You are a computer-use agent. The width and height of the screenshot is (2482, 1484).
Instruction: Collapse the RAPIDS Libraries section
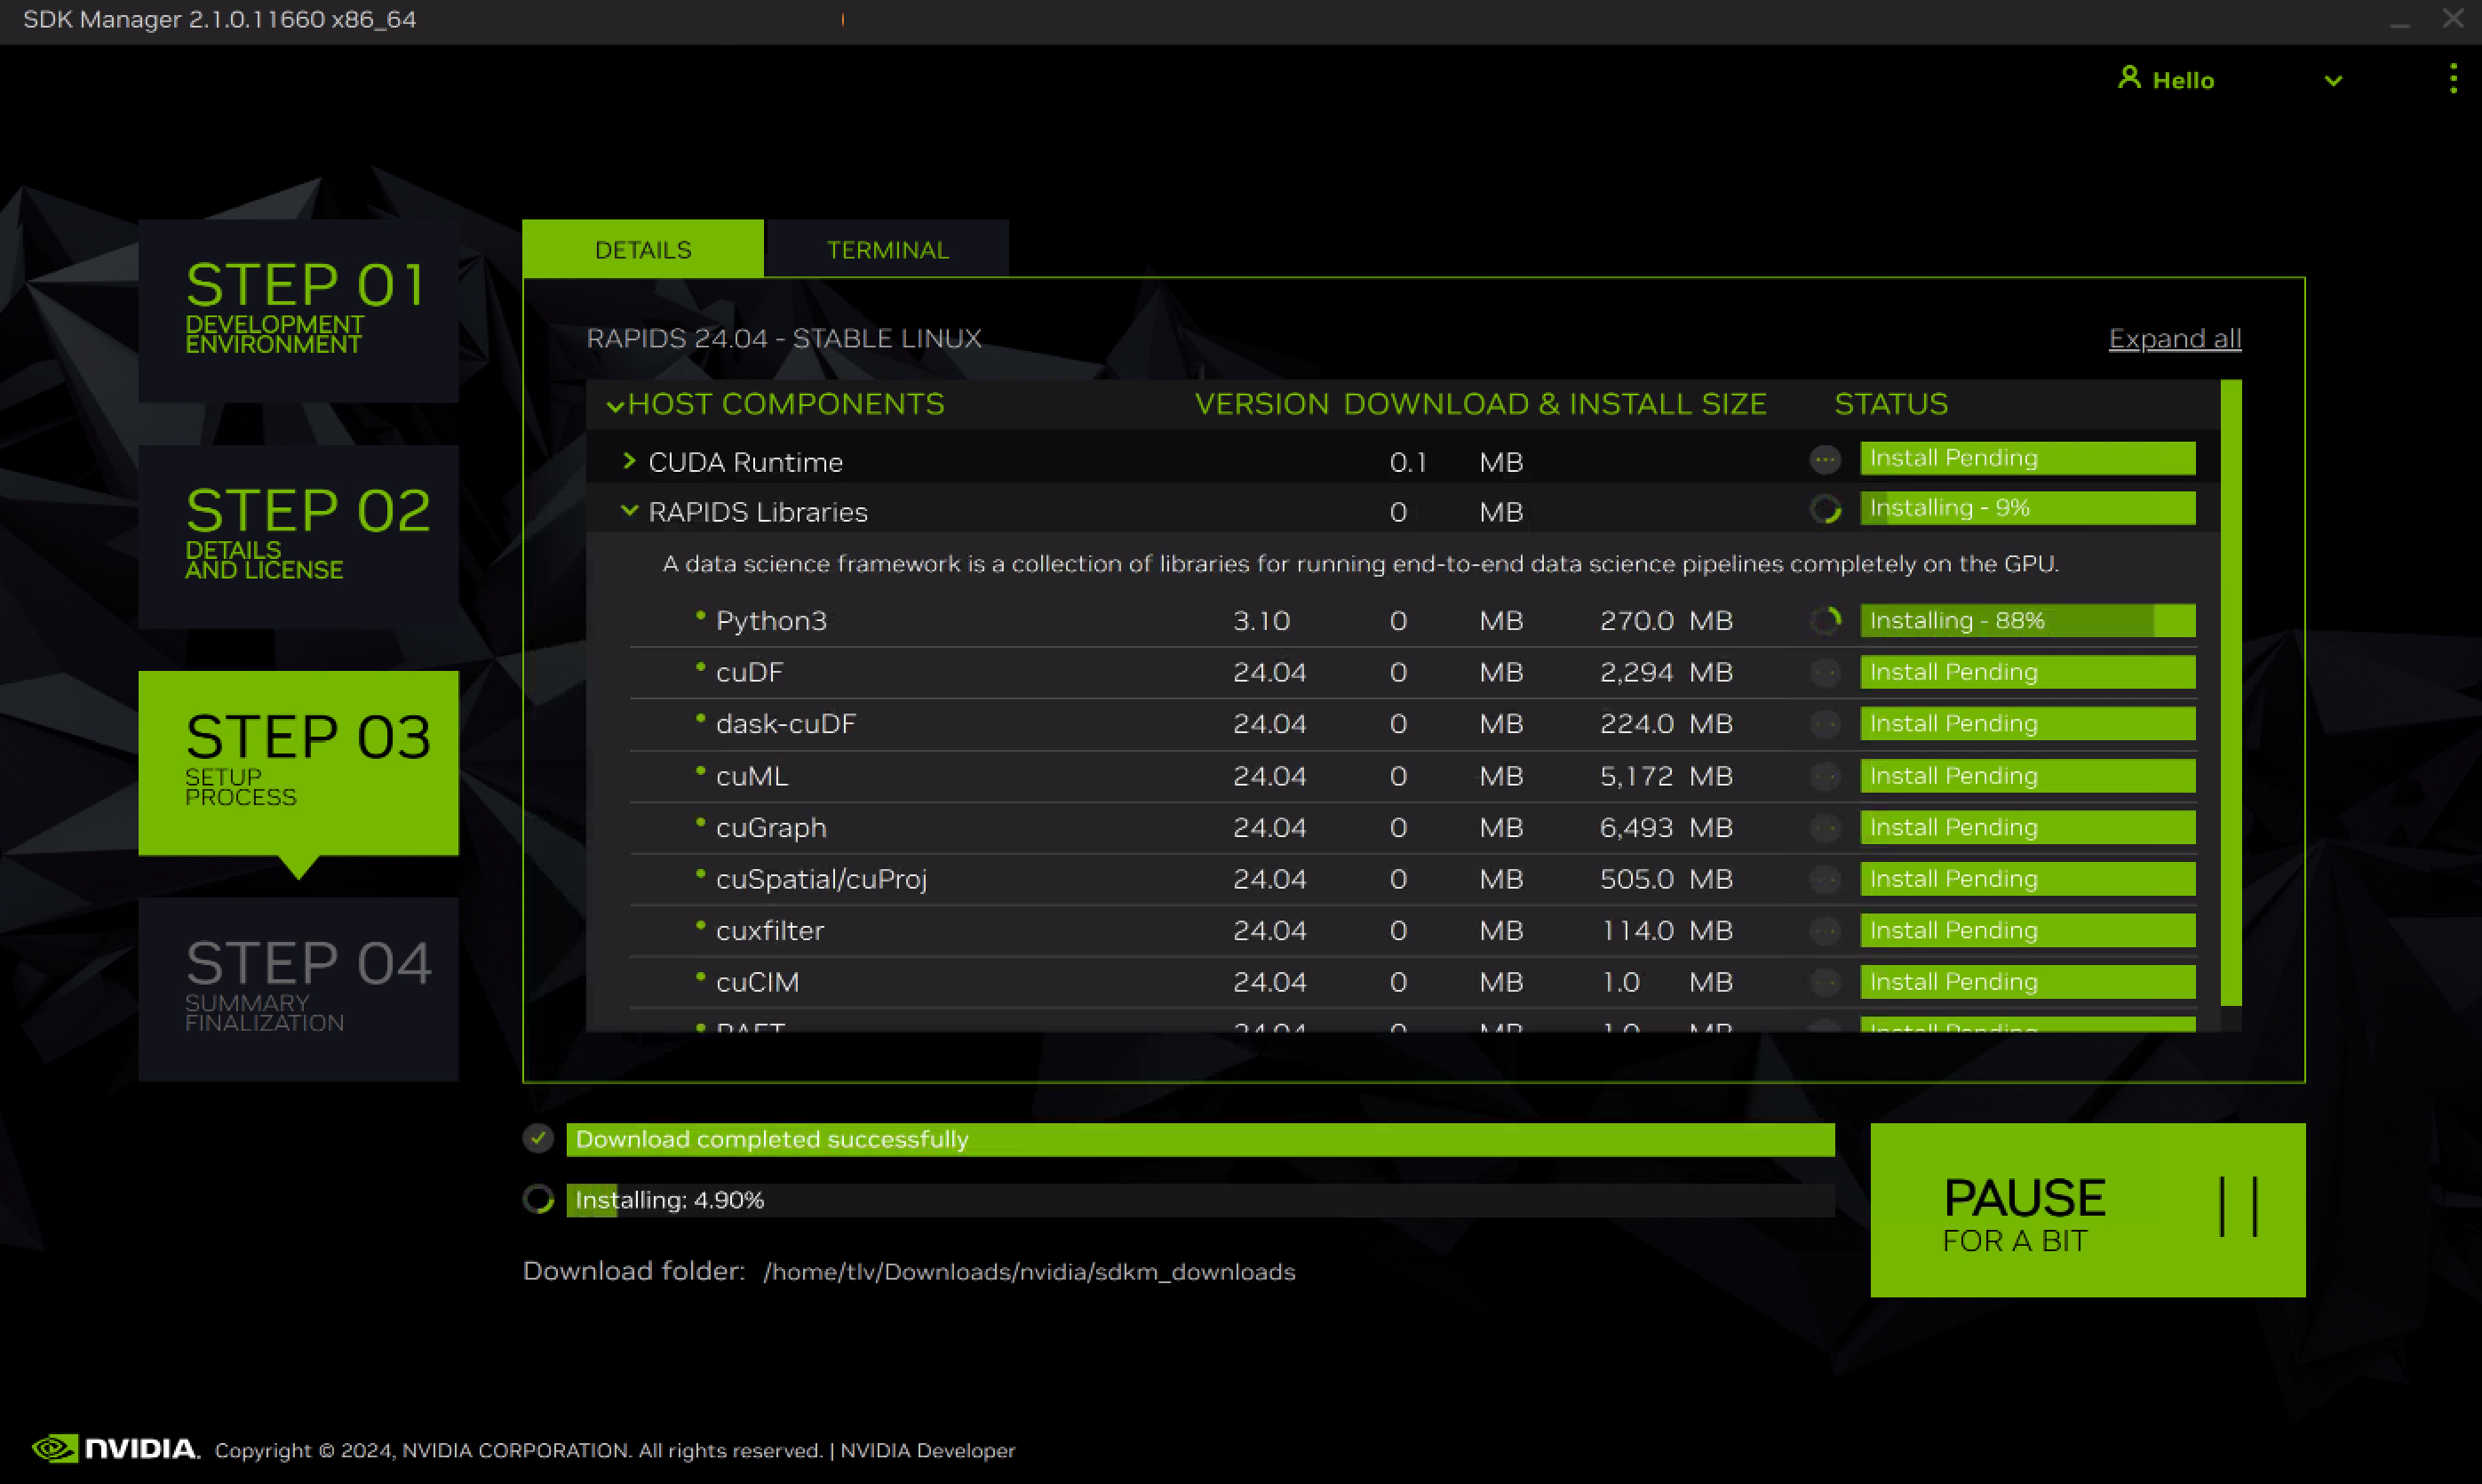point(629,510)
